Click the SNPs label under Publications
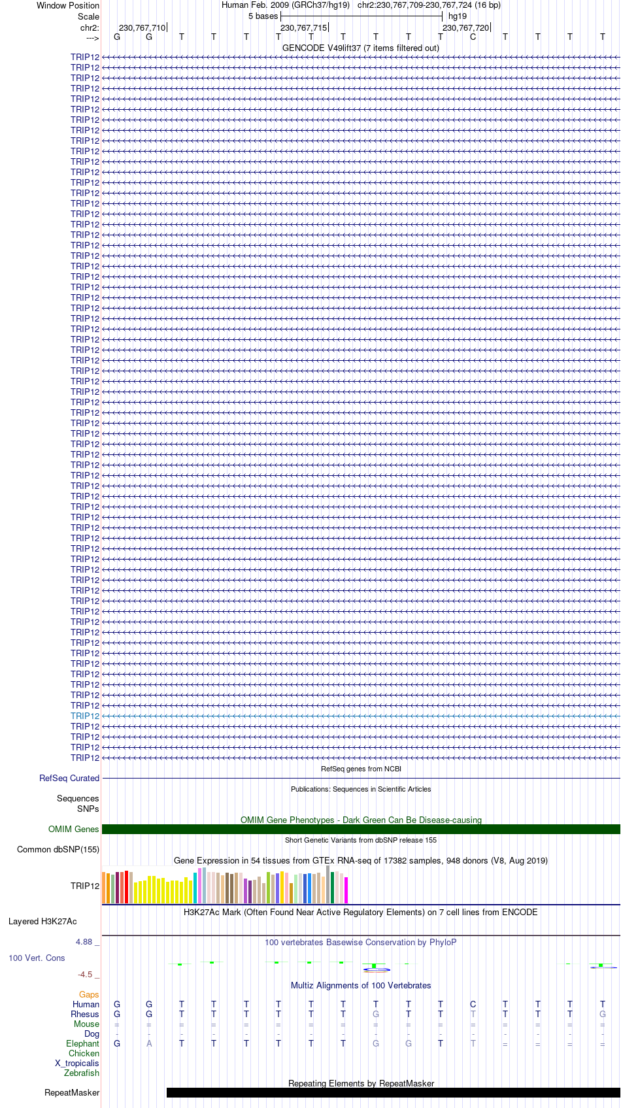 [x=88, y=809]
